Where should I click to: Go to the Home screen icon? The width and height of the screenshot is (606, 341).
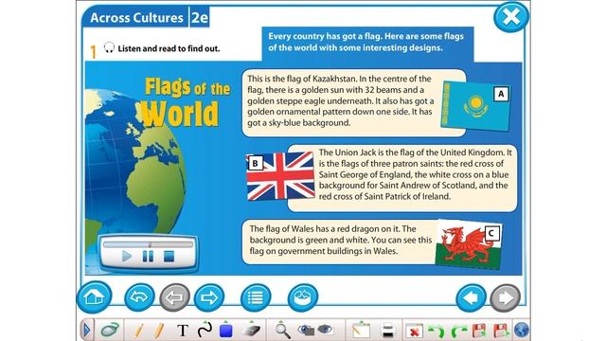coord(95,296)
